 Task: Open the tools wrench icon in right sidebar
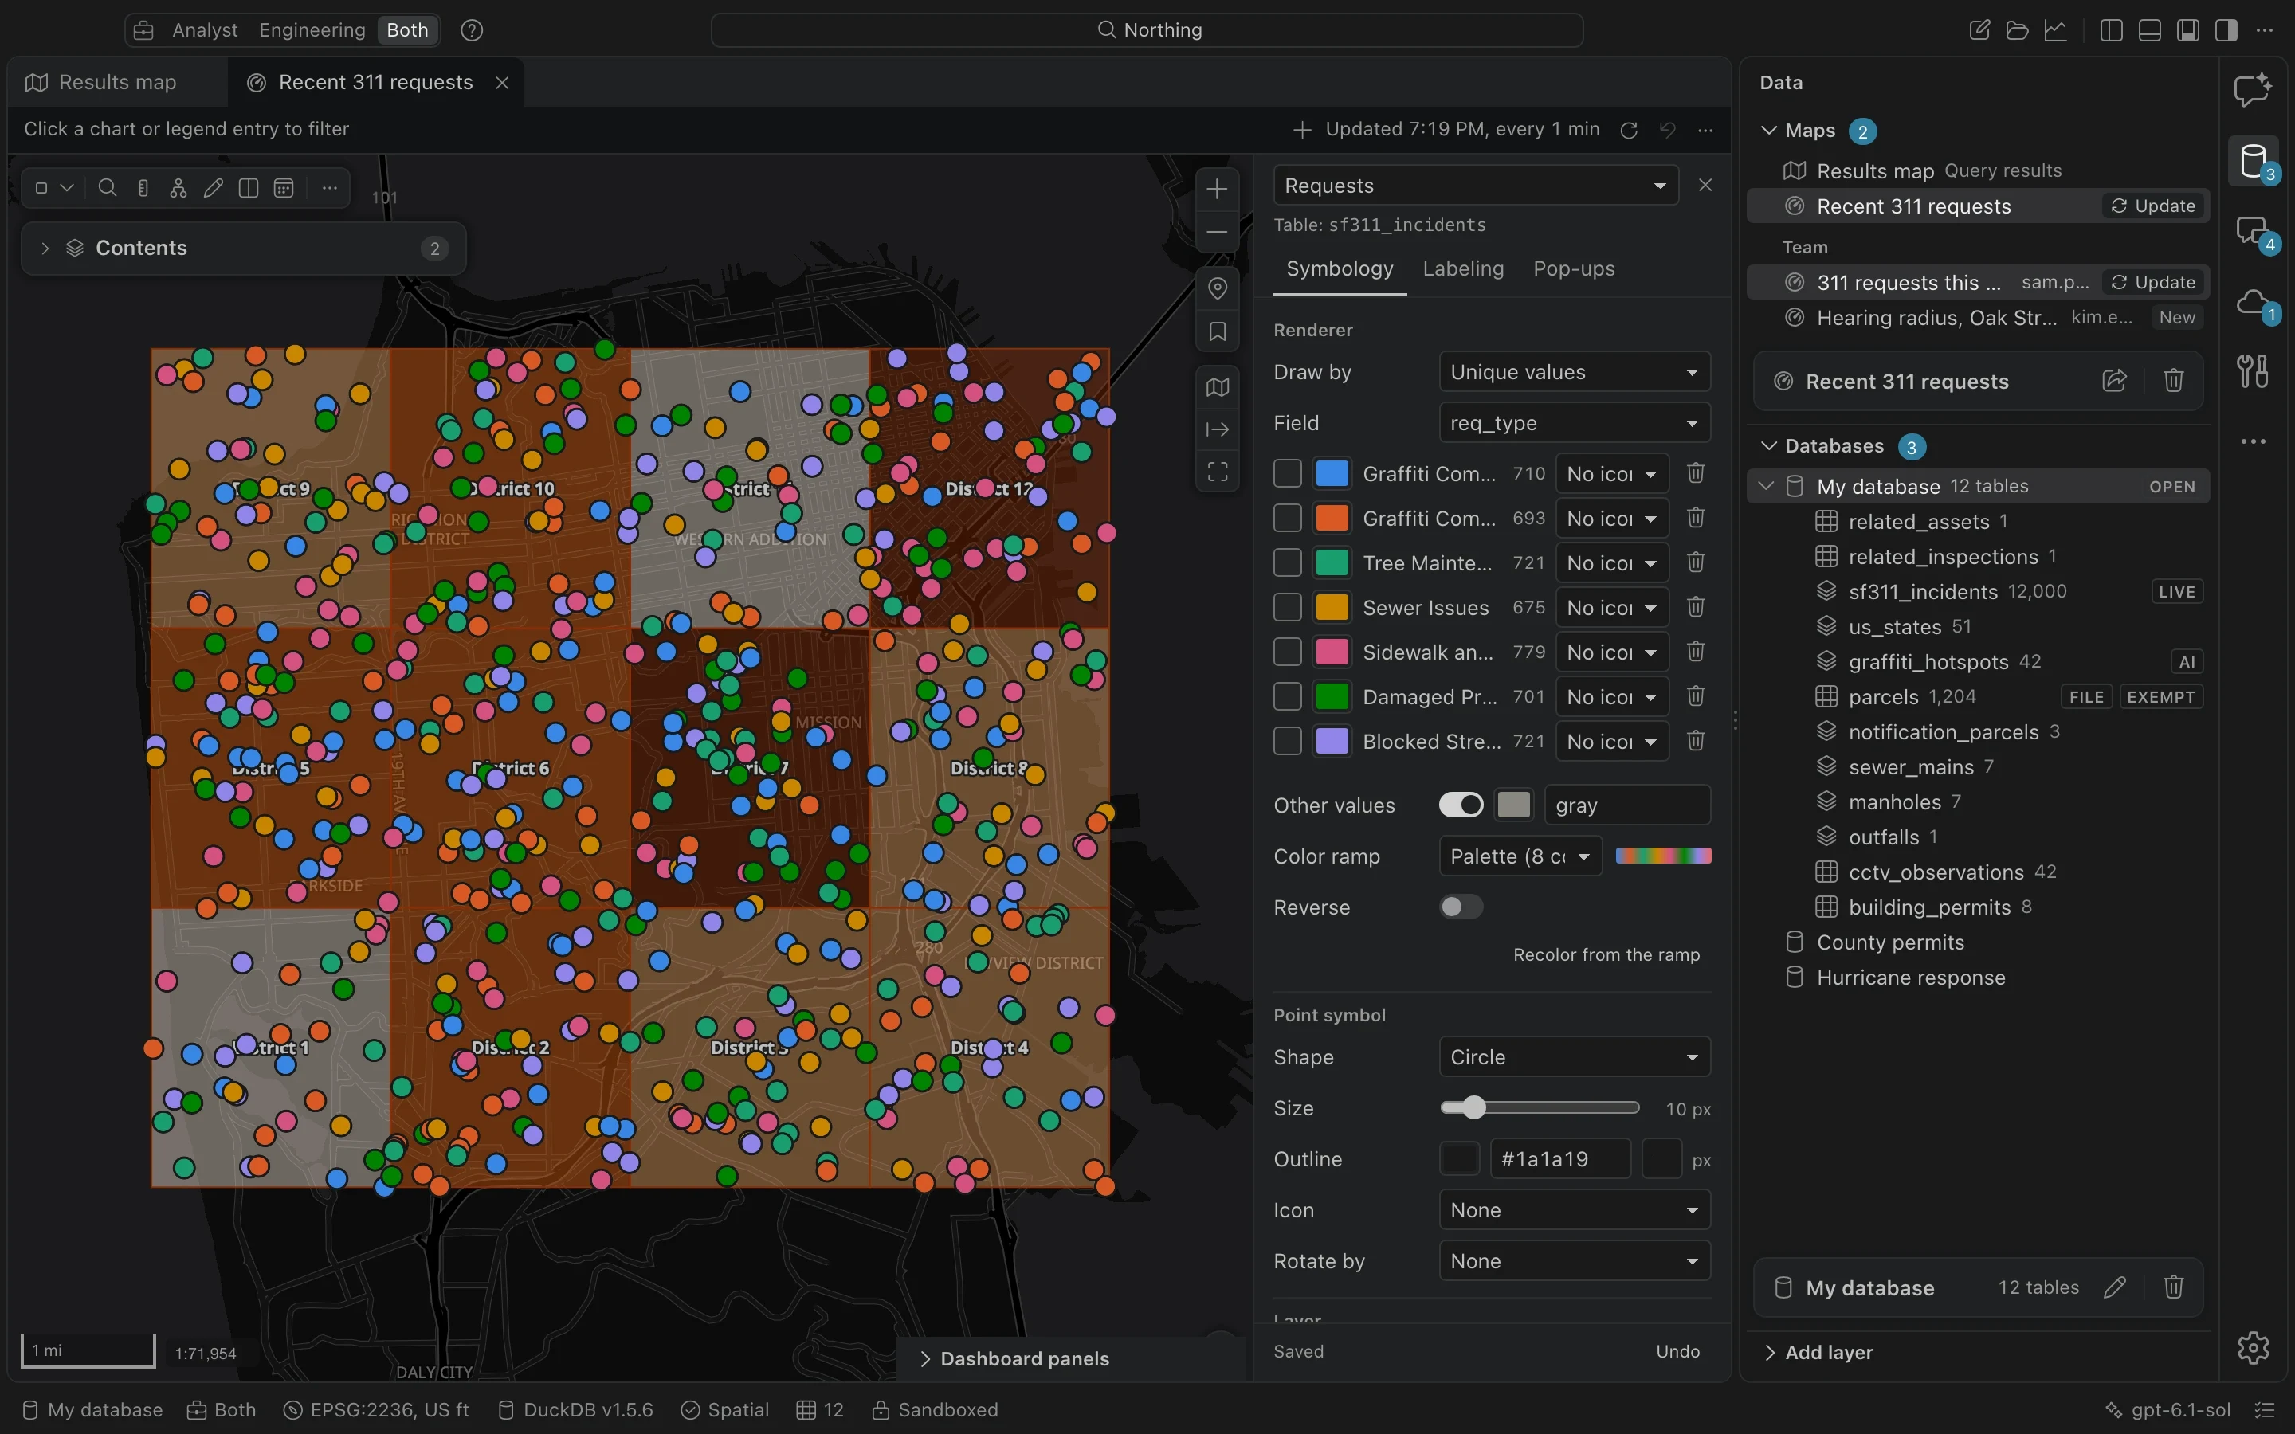click(x=2254, y=370)
